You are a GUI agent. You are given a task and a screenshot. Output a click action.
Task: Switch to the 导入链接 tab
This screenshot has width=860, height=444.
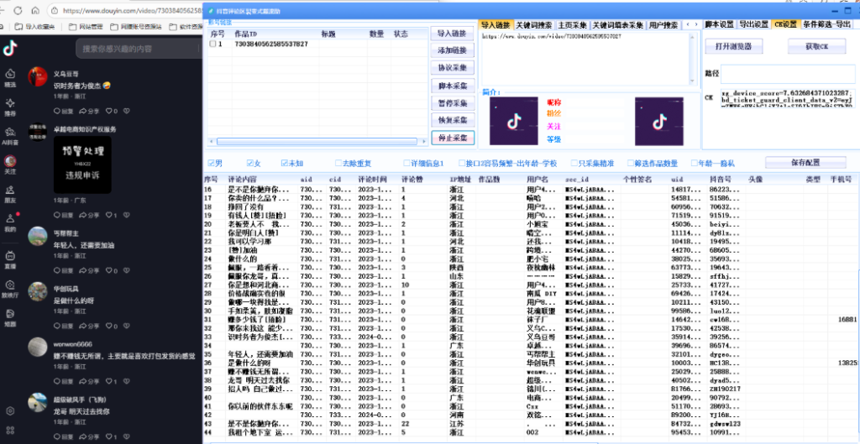(x=496, y=25)
